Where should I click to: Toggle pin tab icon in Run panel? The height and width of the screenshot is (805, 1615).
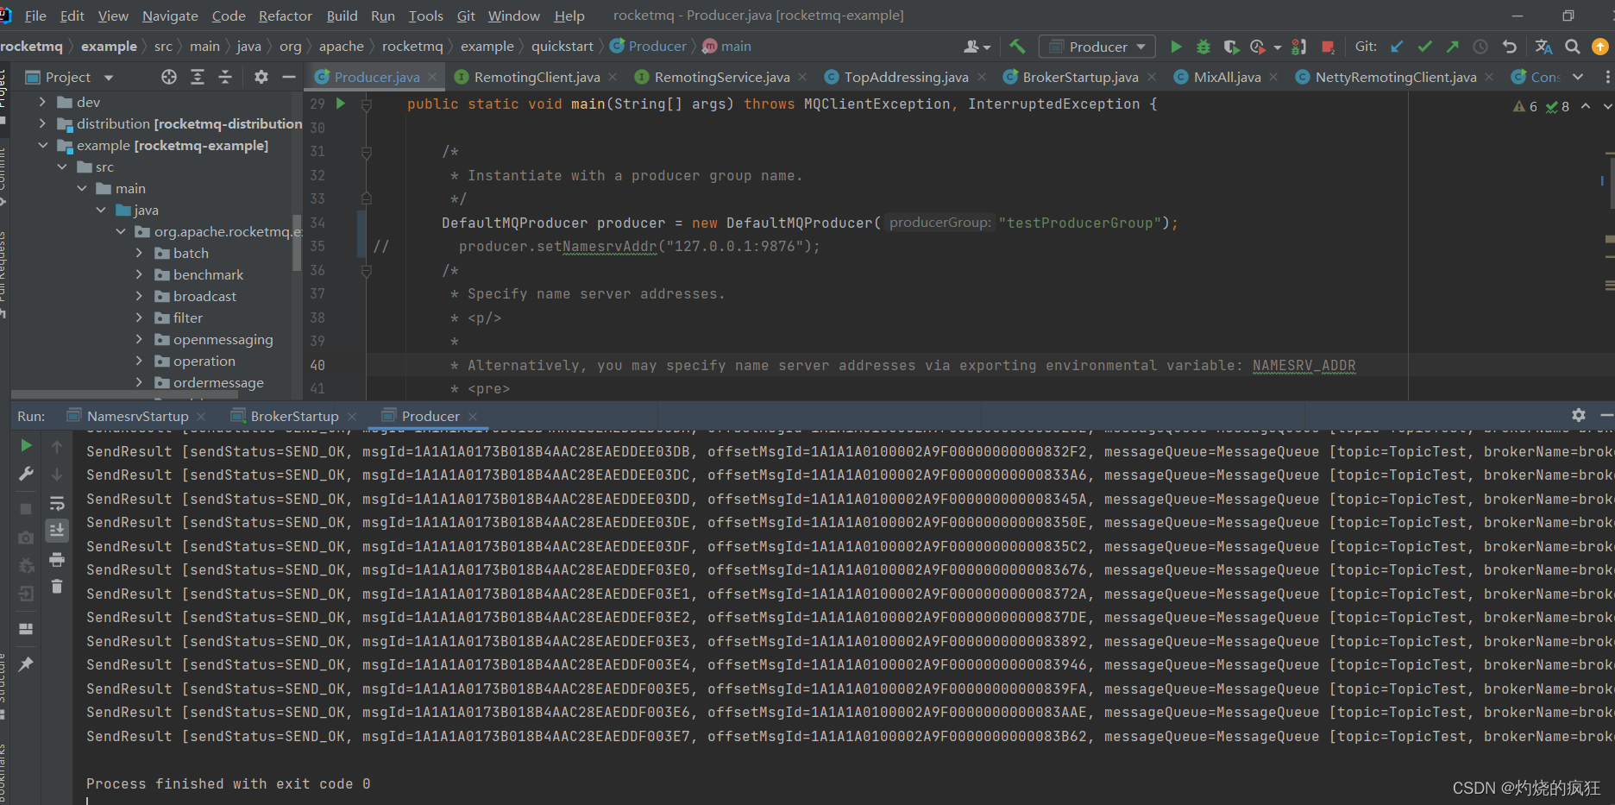pos(26,663)
